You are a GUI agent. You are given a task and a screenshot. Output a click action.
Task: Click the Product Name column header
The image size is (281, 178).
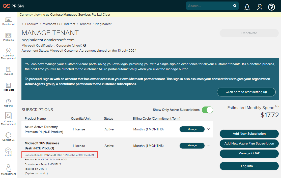click(x=35, y=119)
